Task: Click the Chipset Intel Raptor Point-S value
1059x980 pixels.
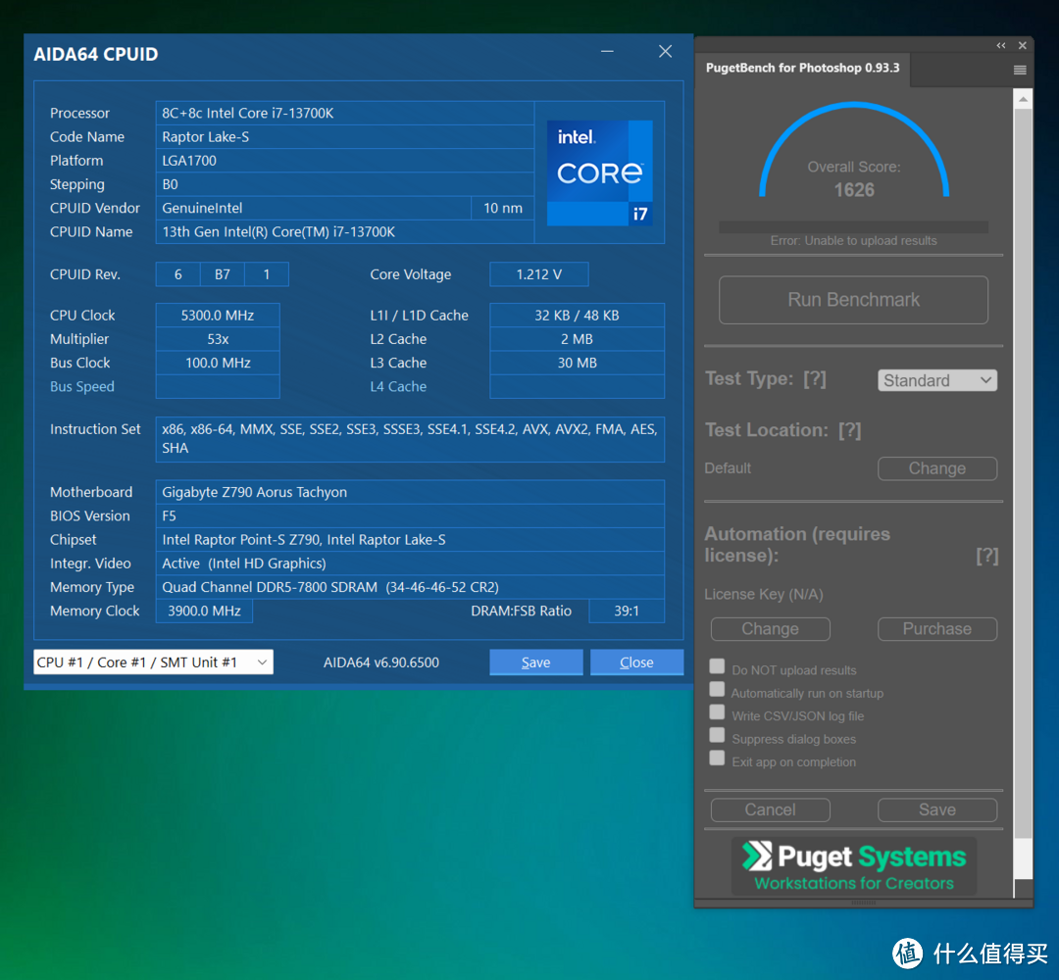Action: click(x=410, y=539)
